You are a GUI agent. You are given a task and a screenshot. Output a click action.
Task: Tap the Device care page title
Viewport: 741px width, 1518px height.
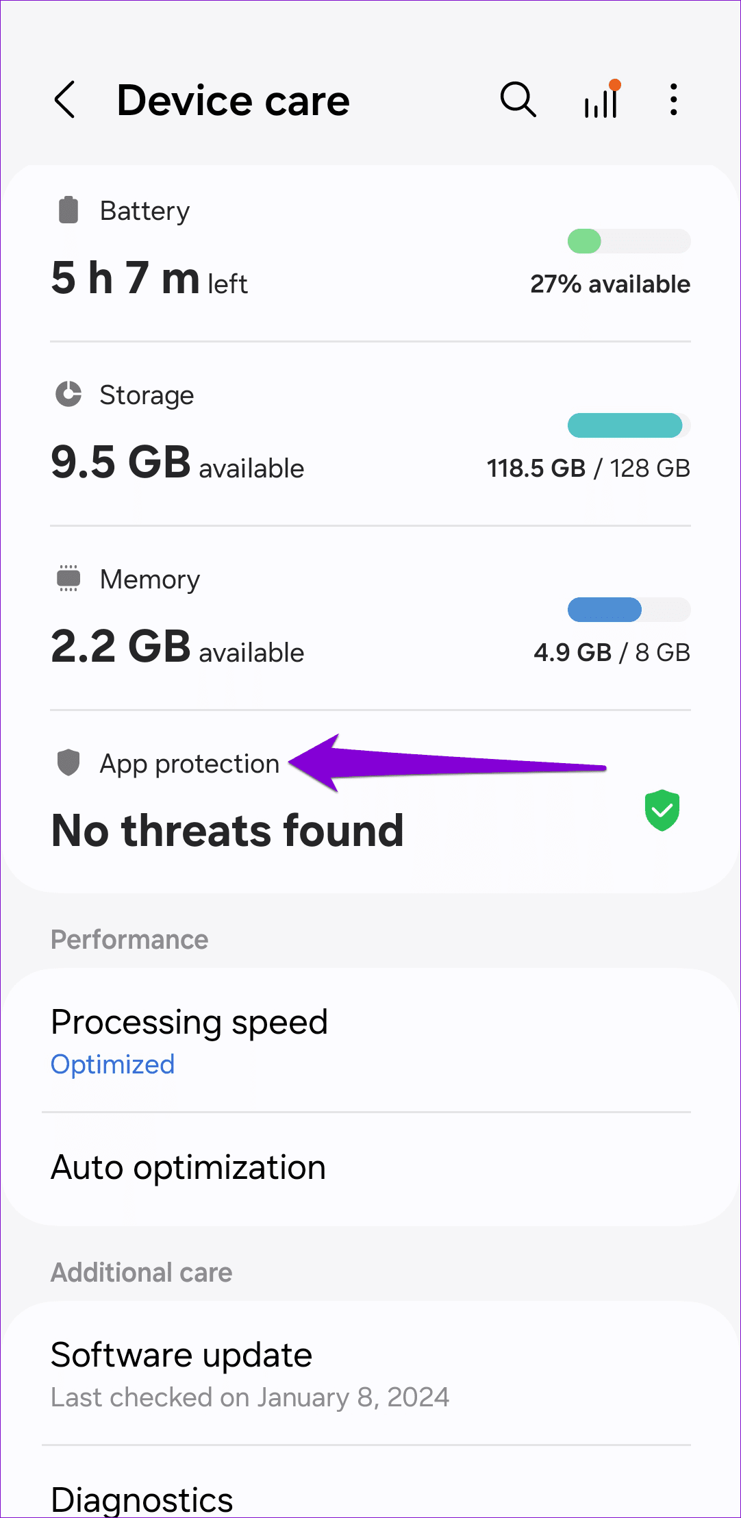233,101
